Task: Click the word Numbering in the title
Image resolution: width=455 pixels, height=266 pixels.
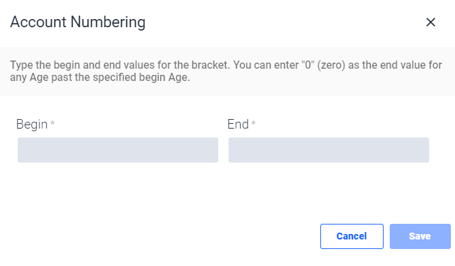Action: pyautogui.click(x=108, y=22)
